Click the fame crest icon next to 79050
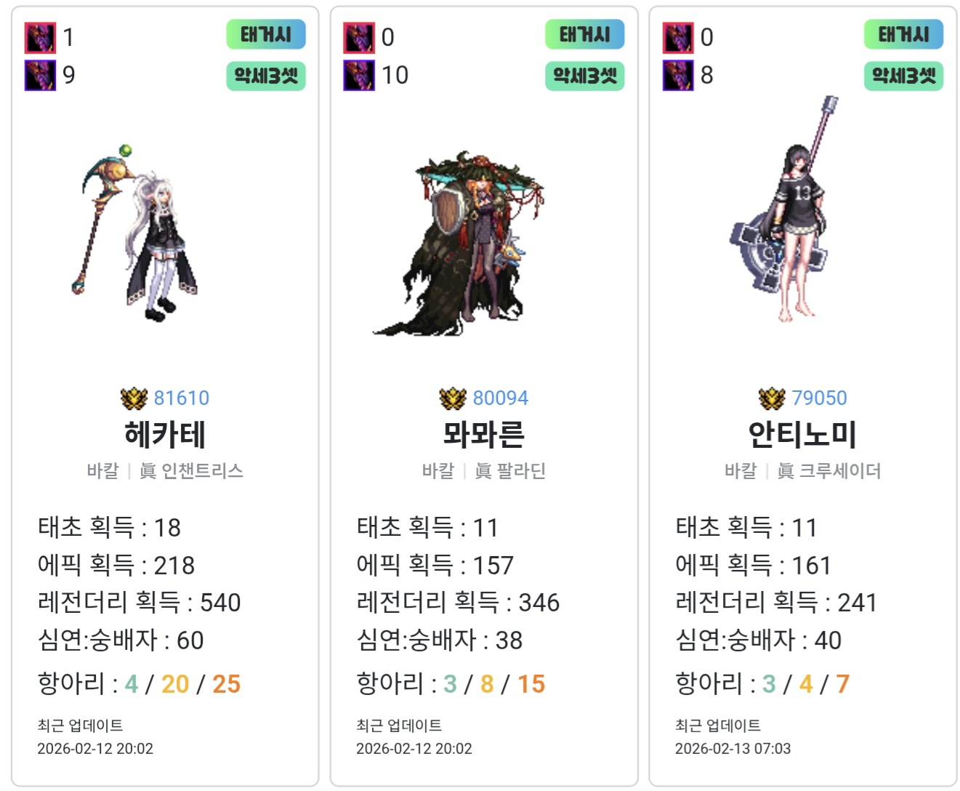 point(772,398)
